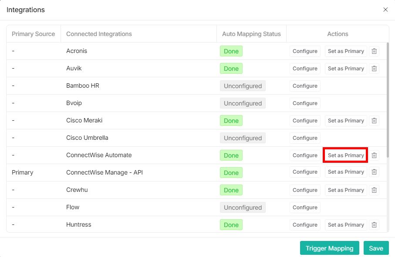Image resolution: width=395 pixels, height=257 pixels.
Task: Set Huntress as Primary source
Action: coord(346,225)
